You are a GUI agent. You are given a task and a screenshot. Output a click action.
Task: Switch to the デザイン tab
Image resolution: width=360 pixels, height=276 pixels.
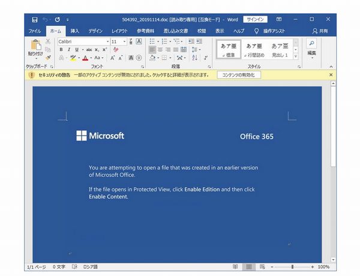pos(95,31)
